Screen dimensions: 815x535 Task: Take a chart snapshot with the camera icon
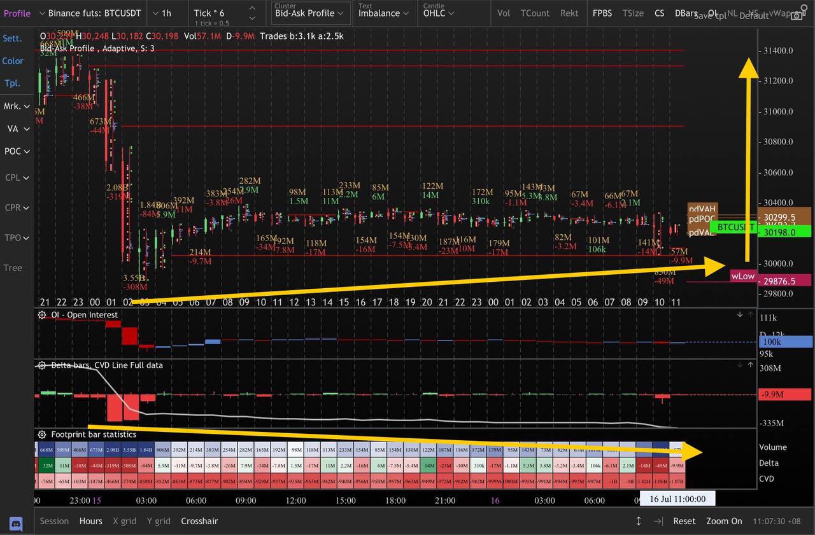[797, 17]
